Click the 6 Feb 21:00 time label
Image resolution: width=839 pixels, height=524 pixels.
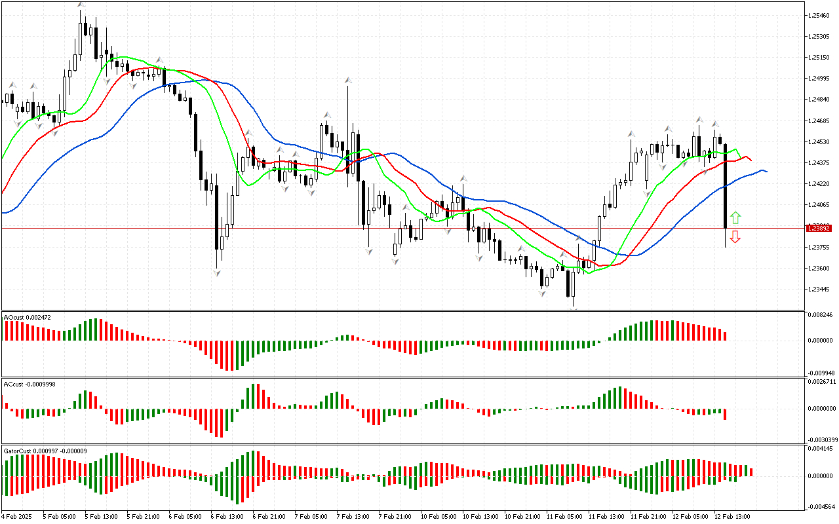pyautogui.click(x=269, y=516)
